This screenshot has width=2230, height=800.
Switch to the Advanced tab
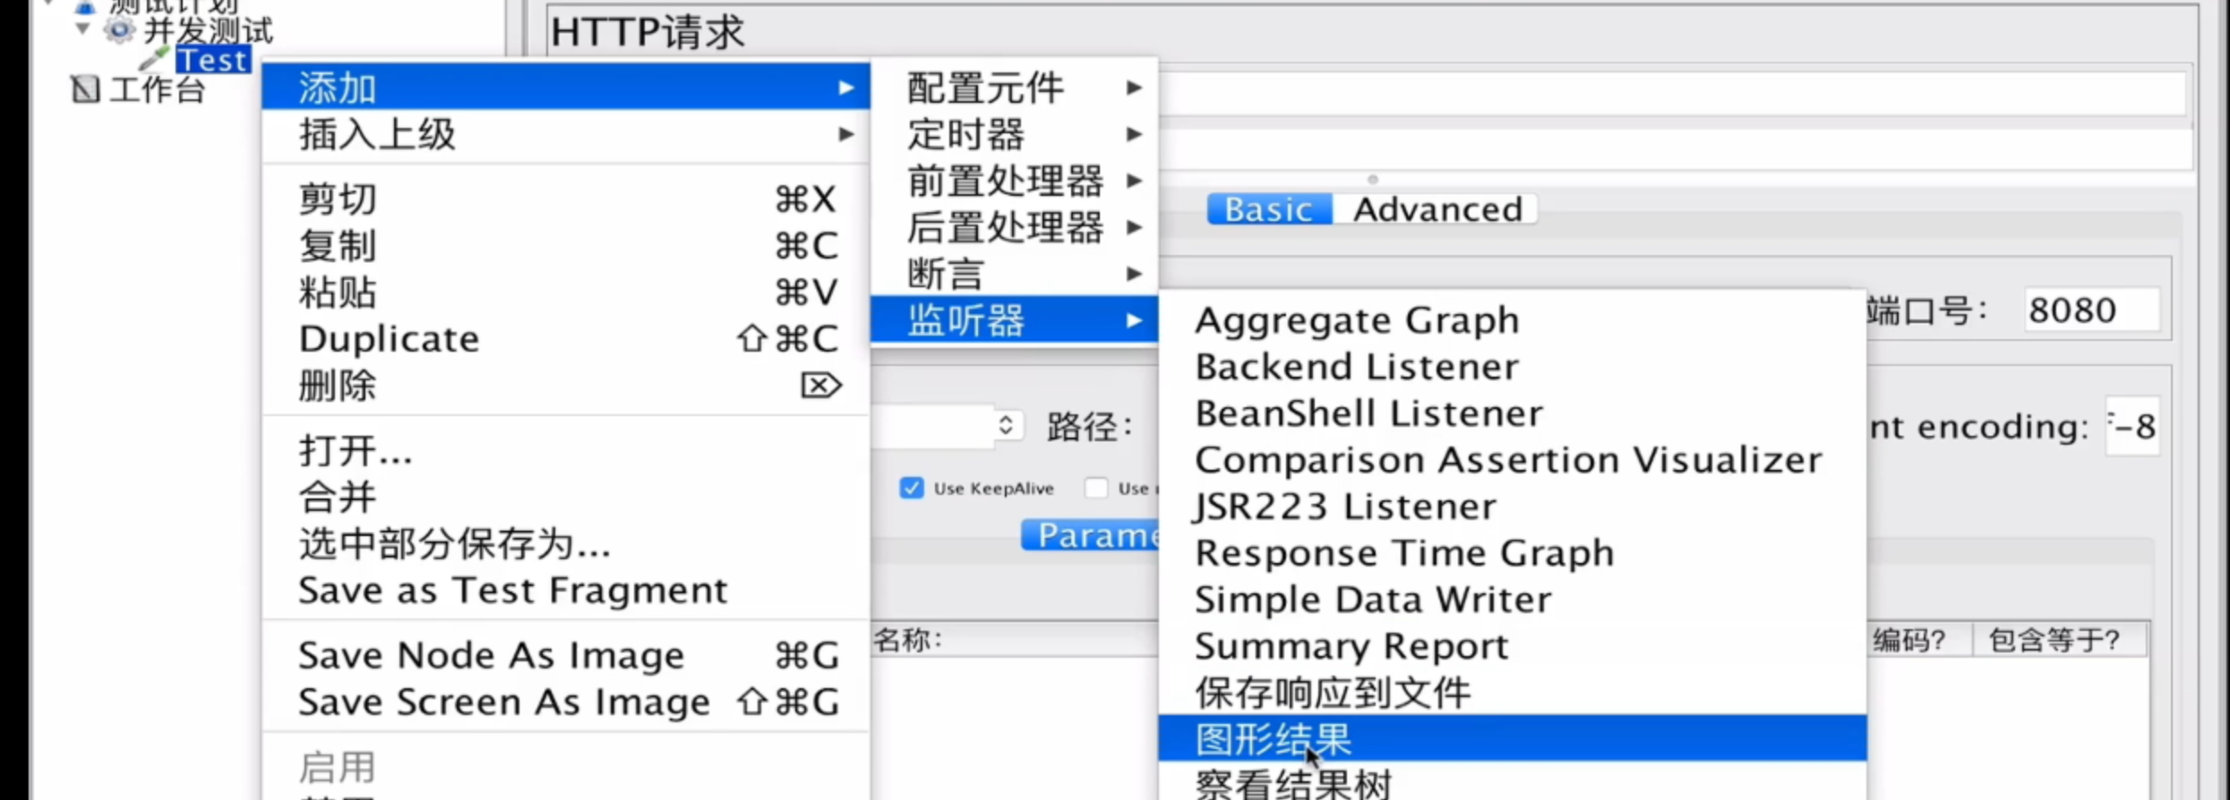click(x=1437, y=209)
